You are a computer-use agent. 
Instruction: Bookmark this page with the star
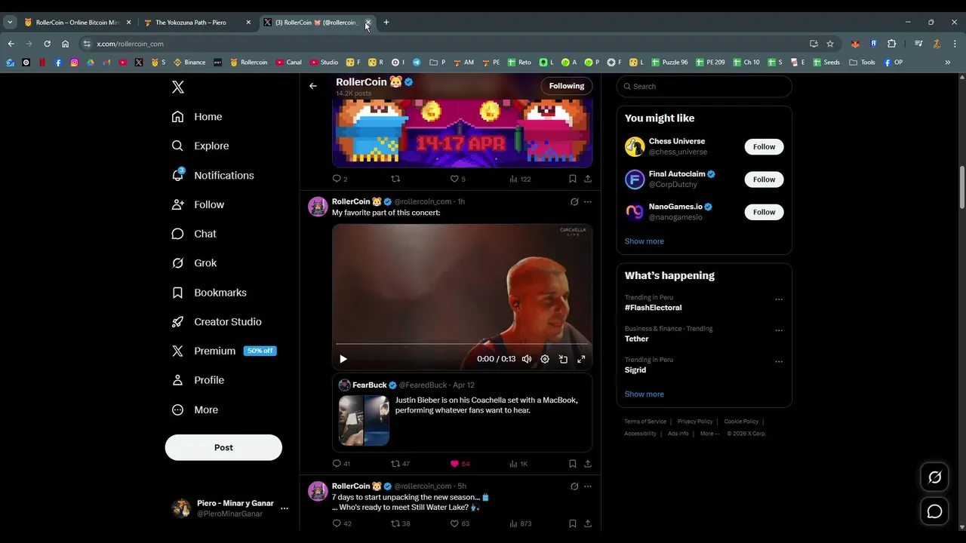[829, 44]
